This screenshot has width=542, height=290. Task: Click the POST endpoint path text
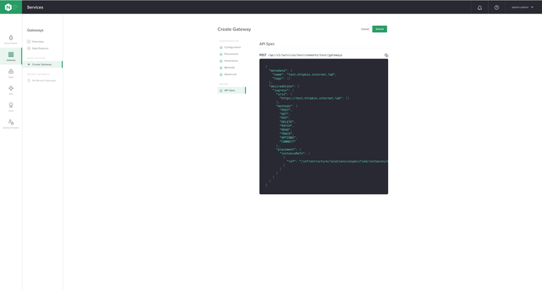tap(305, 56)
